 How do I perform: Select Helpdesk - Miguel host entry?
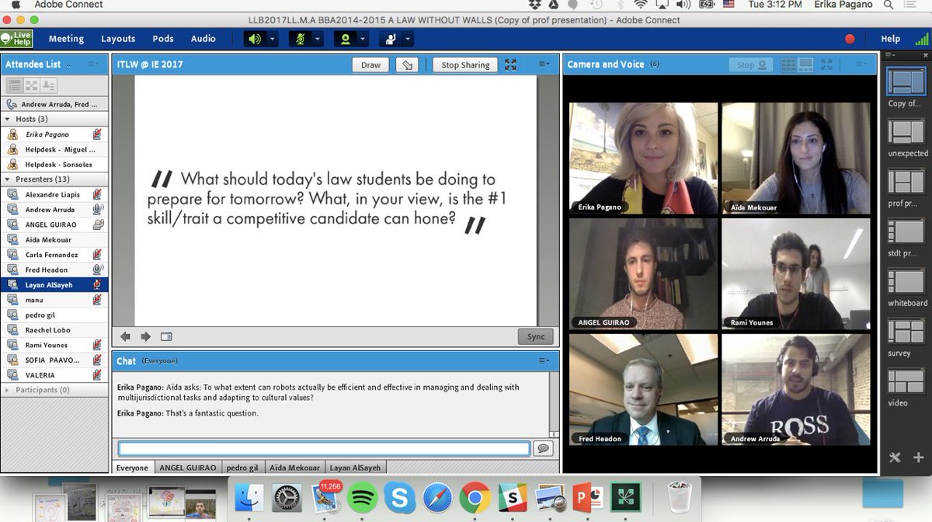pos(54,149)
